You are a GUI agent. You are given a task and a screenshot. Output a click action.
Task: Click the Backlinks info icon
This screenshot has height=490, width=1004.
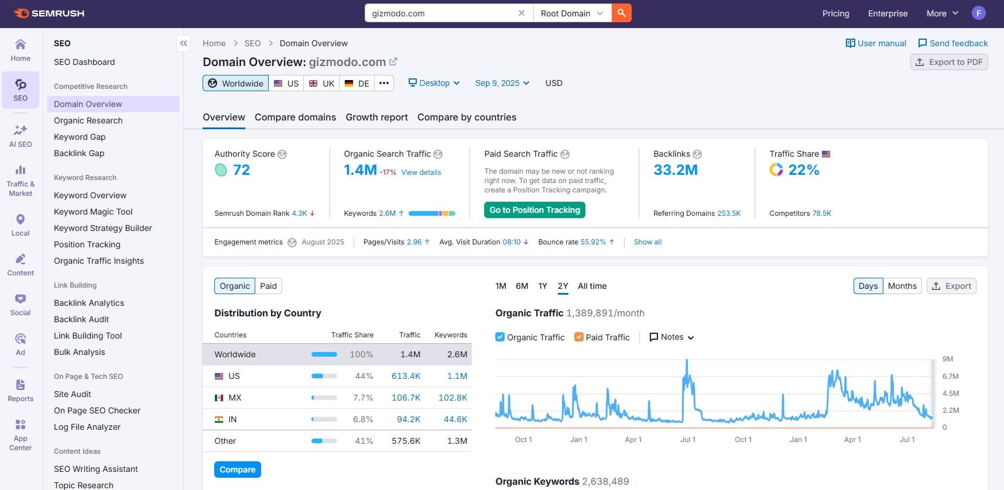point(697,154)
